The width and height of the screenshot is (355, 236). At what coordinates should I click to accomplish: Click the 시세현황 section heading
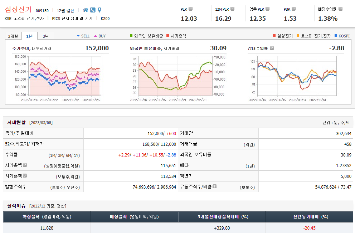click(x=16, y=122)
